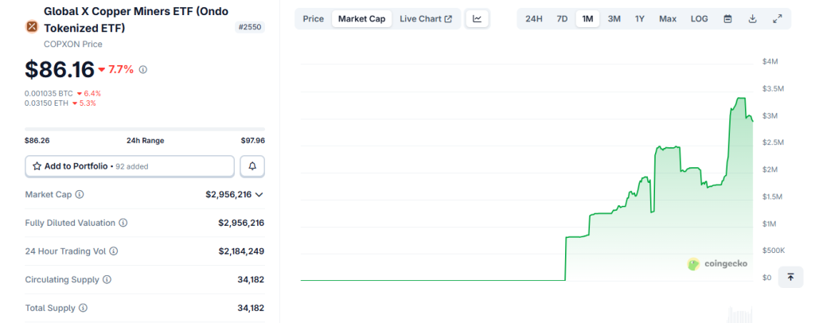Click the scroll-to-top arrow button
The image size is (815, 323).
(x=790, y=277)
